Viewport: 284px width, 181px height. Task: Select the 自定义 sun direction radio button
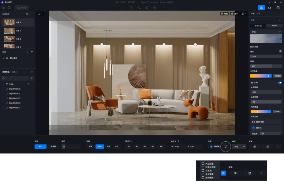[x=253, y=128]
